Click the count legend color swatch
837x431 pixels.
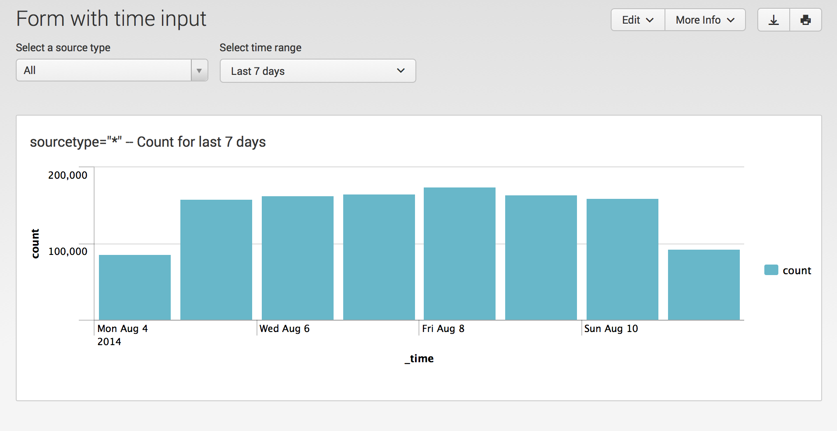(x=771, y=270)
